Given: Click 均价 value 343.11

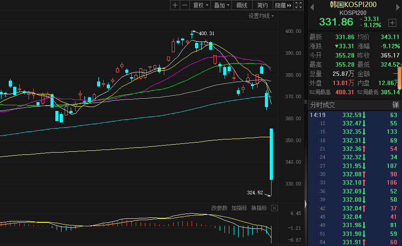Looking at the screenshot, I should [390, 37].
